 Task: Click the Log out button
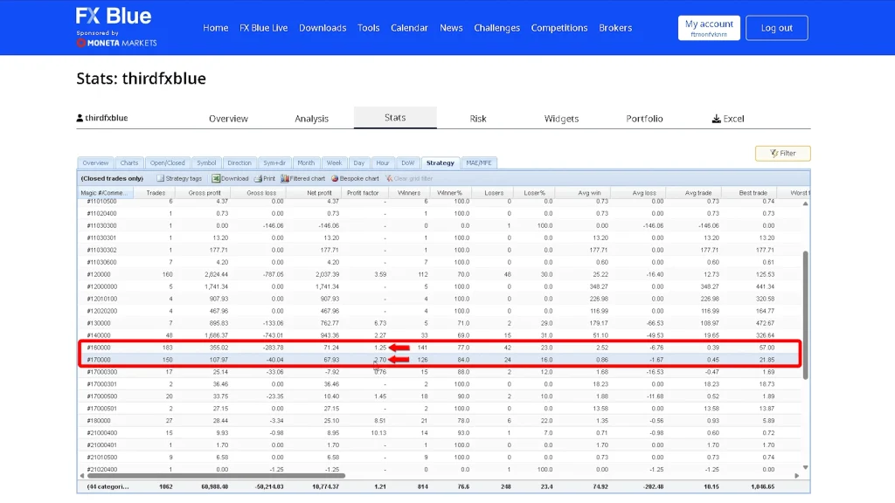pos(776,28)
